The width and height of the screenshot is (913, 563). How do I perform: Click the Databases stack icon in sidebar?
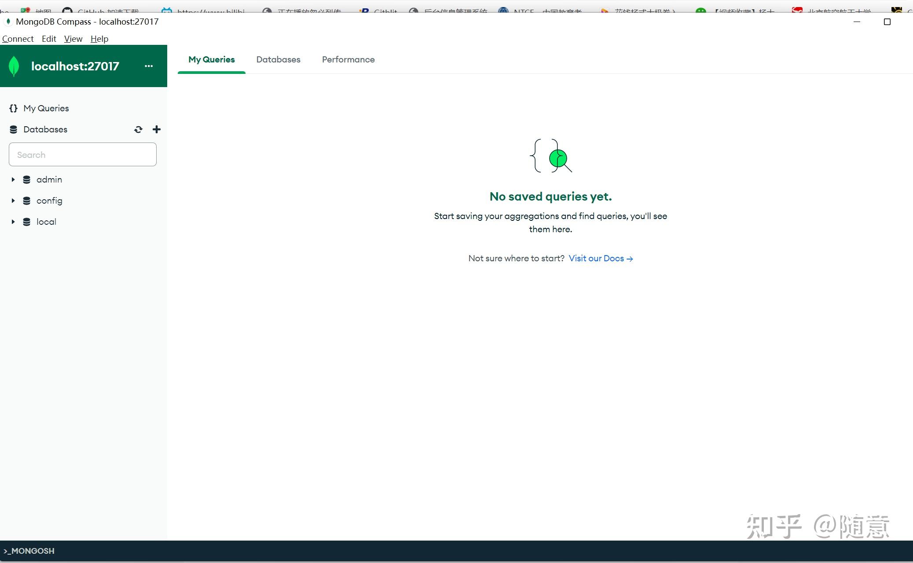pyautogui.click(x=14, y=129)
